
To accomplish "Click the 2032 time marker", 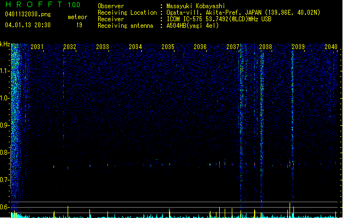I will pos(70,46).
